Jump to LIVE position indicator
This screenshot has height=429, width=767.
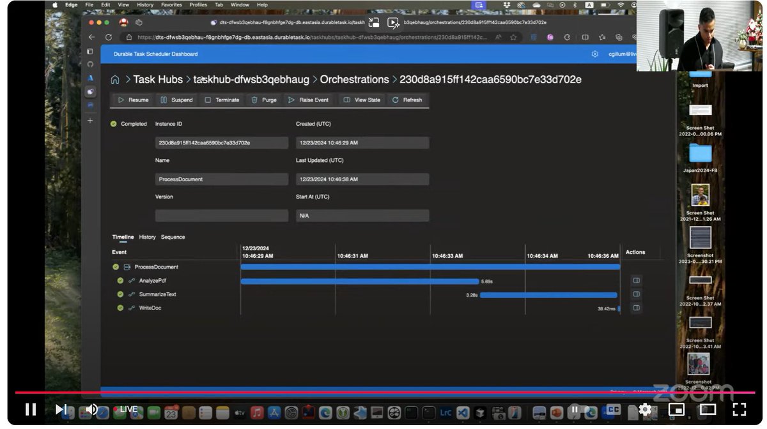click(125, 409)
